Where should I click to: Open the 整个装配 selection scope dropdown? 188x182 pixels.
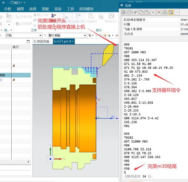coord(85,36)
